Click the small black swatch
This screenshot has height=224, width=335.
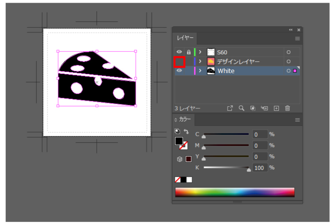[x=184, y=180]
